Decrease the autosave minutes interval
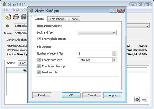This screenshot has width=154, height=109. tap(114, 61)
